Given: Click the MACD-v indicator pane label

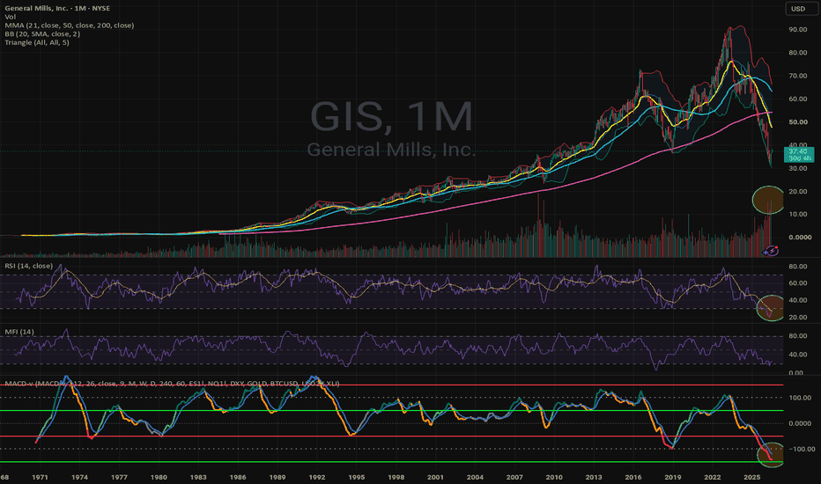Looking at the screenshot, I should [172, 384].
